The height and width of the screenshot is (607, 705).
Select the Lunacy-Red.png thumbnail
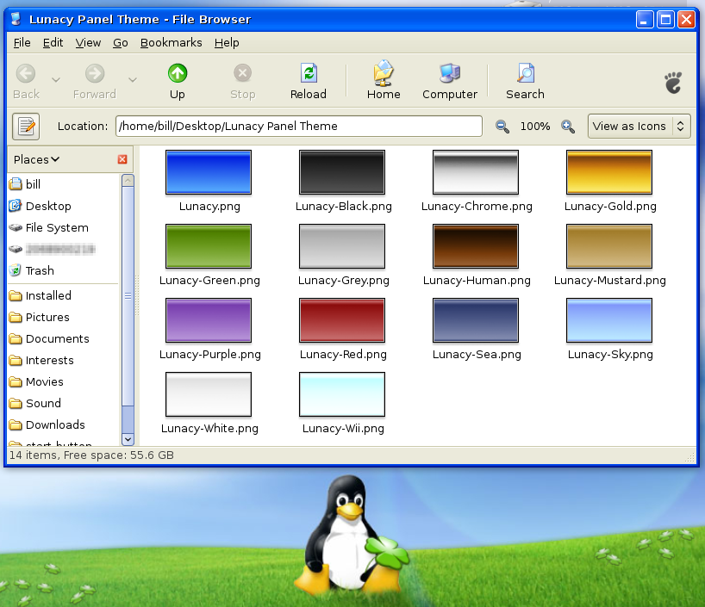coord(342,320)
